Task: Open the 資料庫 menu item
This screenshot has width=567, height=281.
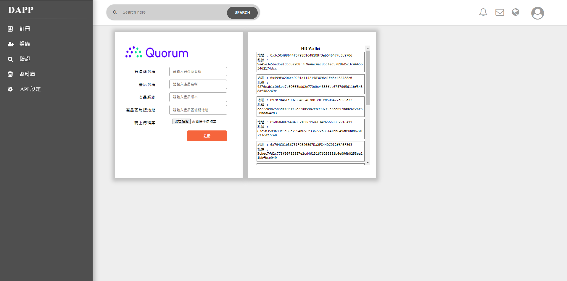Action: point(27,74)
